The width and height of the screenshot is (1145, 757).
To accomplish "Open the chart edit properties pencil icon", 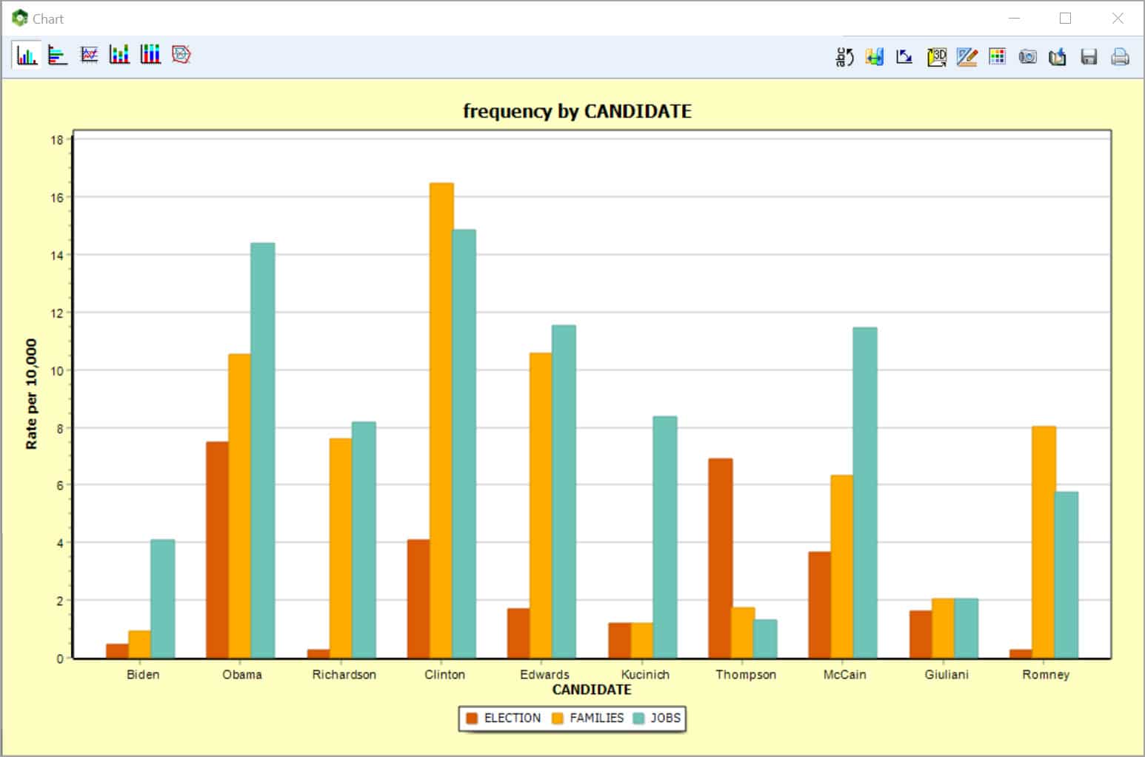I will click(967, 57).
